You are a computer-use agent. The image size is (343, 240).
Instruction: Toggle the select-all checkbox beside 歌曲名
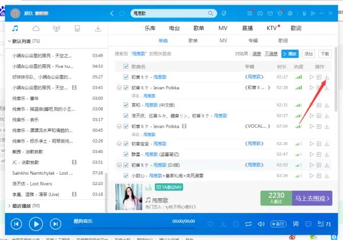126,66
